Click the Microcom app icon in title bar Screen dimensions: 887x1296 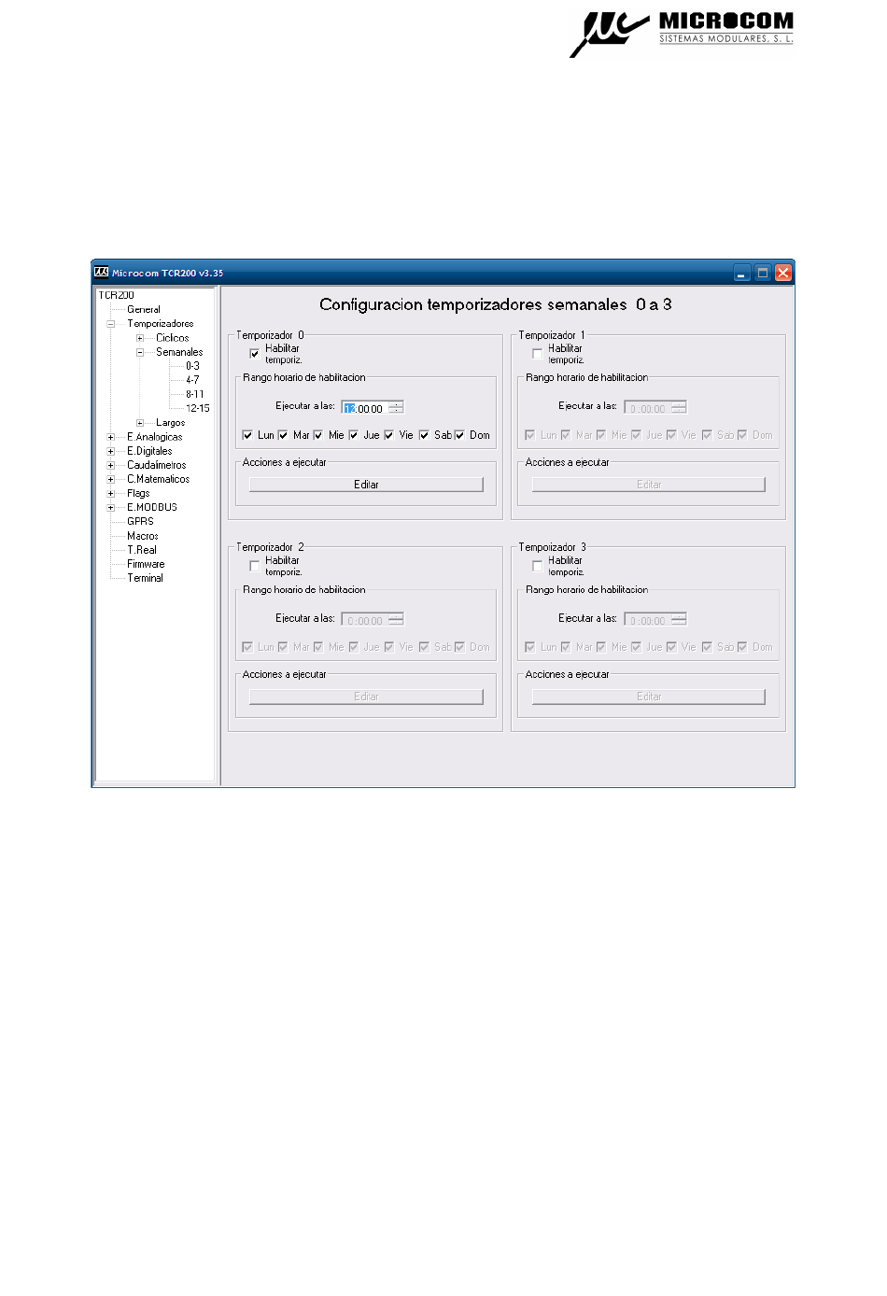coord(101,273)
